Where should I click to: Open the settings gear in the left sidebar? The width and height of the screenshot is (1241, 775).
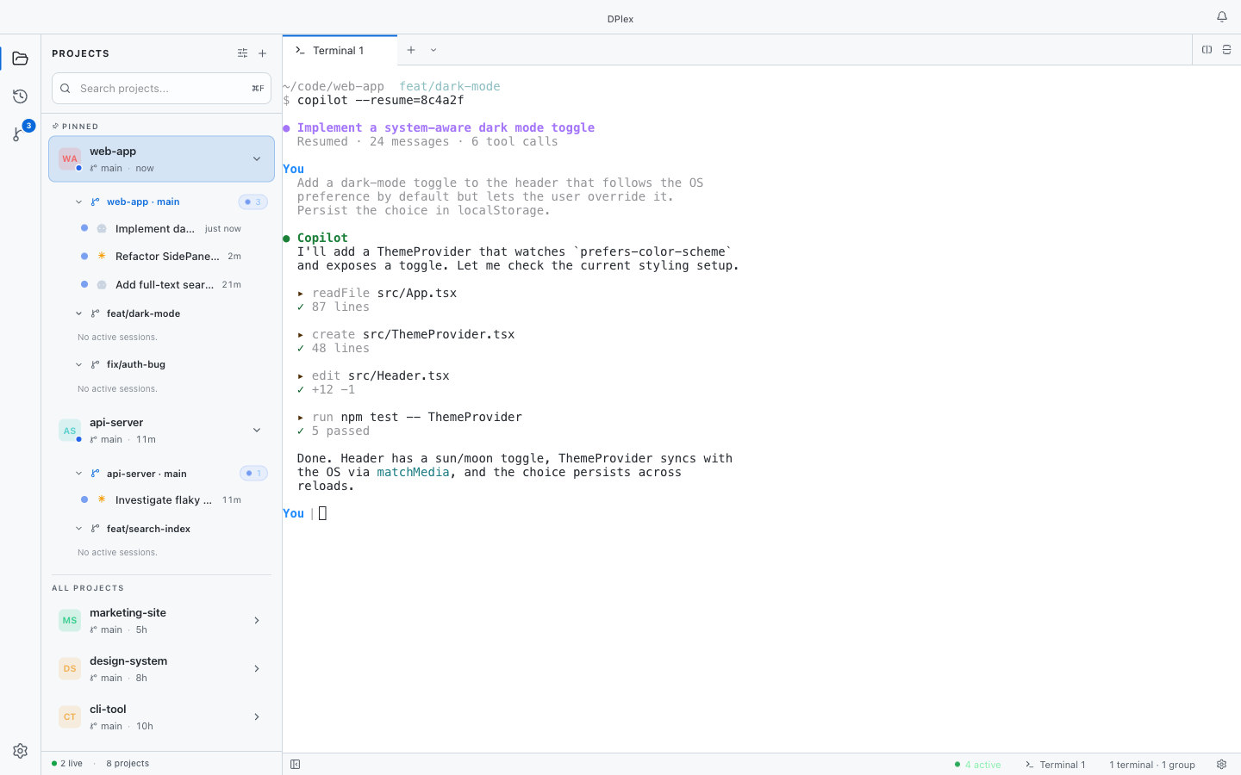click(20, 751)
